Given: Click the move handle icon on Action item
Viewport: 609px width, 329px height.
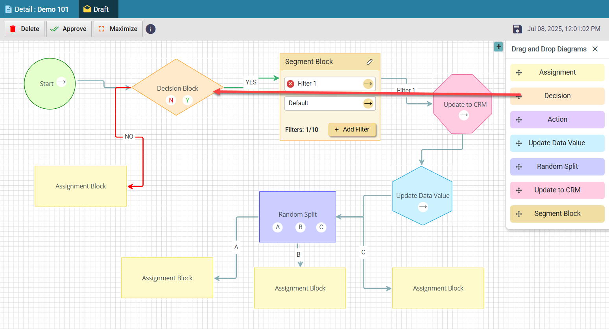Looking at the screenshot, I should (x=519, y=120).
